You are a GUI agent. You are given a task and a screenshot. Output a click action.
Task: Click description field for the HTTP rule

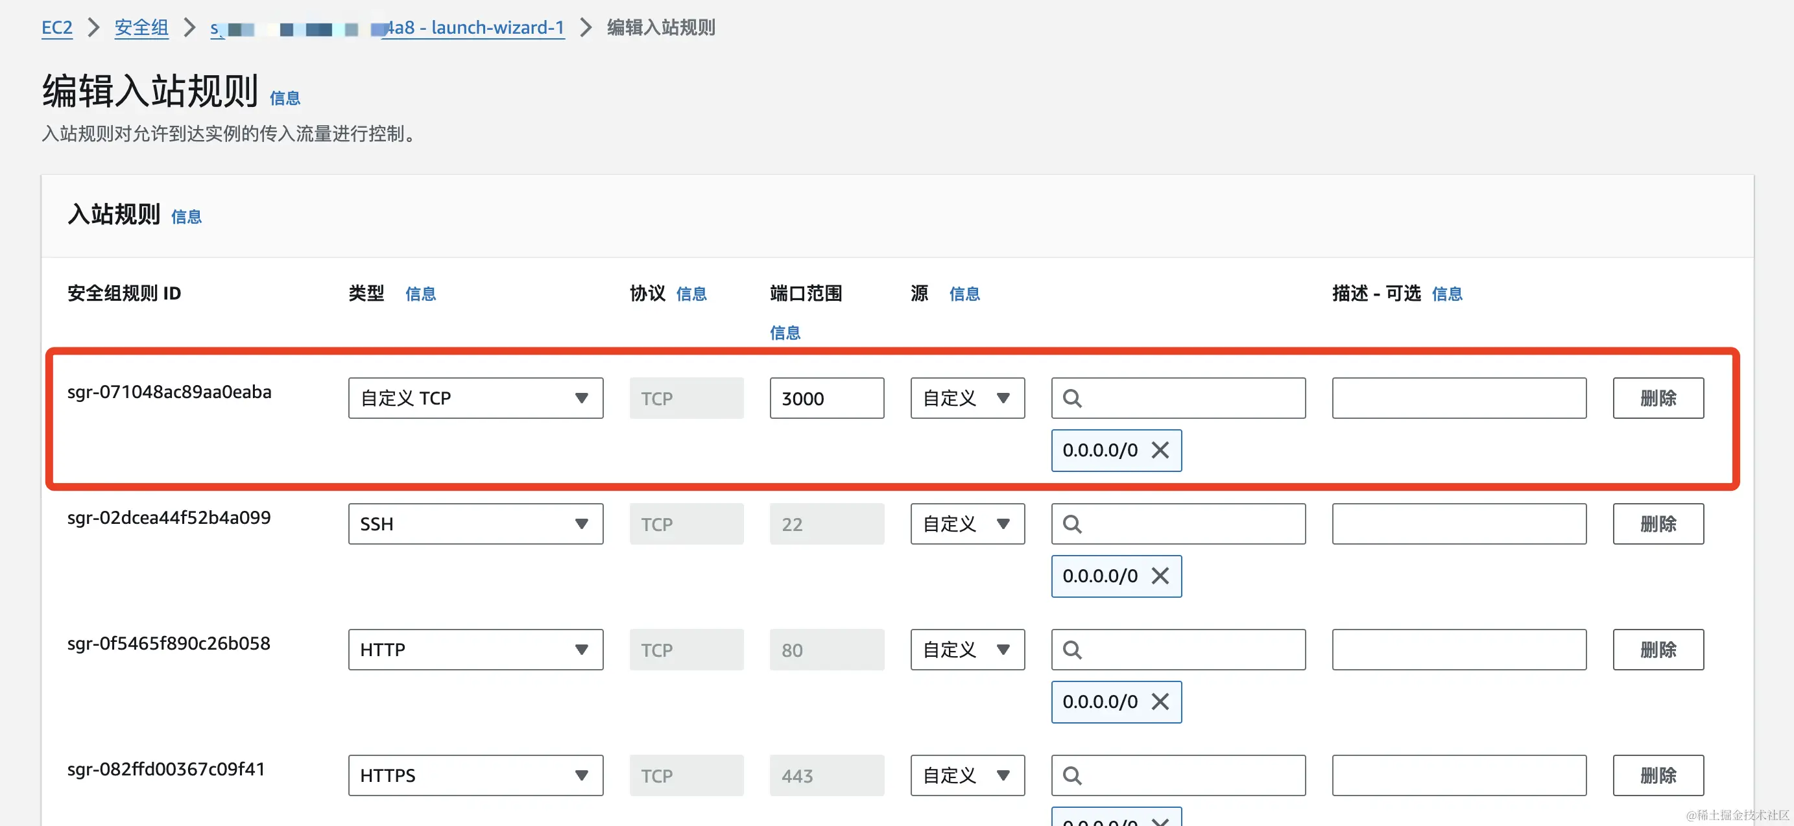point(1458,650)
